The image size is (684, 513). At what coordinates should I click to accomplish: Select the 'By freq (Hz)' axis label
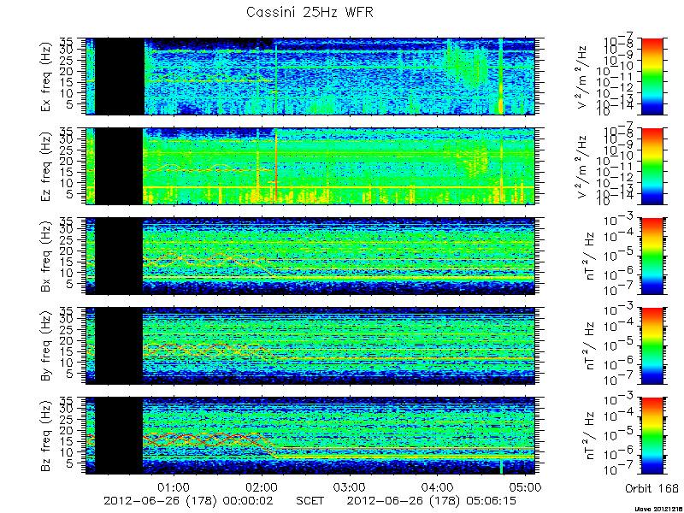pos(46,346)
